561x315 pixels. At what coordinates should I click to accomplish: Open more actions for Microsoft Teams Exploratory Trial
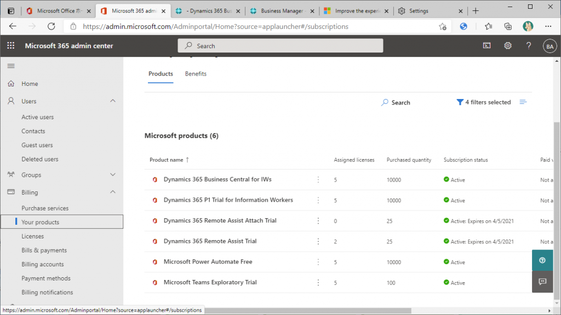[x=318, y=283]
